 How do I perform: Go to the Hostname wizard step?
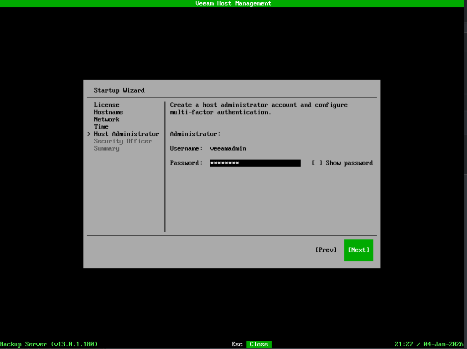coord(108,112)
